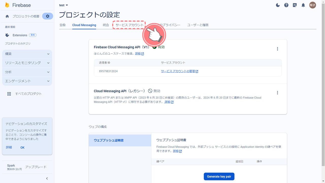Click the Spark plan label
Image resolution: width=325 pixels, height=183 pixels.
click(11, 165)
